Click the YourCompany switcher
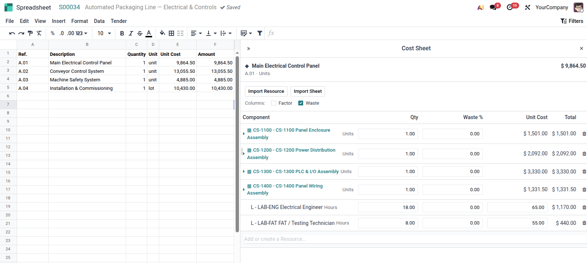 point(552,7)
